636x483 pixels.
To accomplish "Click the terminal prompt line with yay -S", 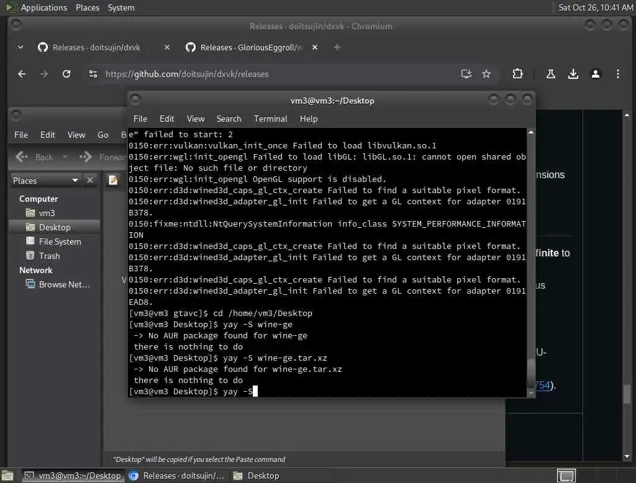I will (193, 391).
